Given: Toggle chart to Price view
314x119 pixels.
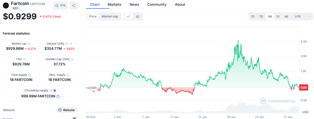Looking at the screenshot, I should [93, 17].
